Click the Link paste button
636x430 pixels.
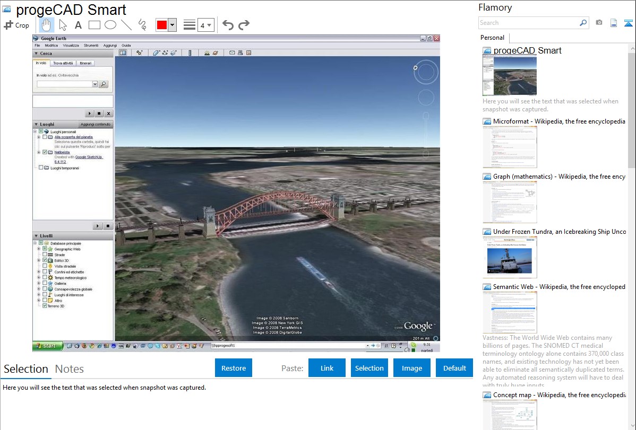click(327, 368)
